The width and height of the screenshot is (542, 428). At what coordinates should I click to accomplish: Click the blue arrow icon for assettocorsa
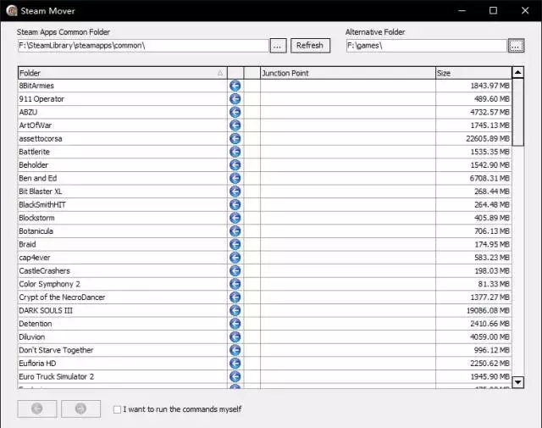point(235,139)
